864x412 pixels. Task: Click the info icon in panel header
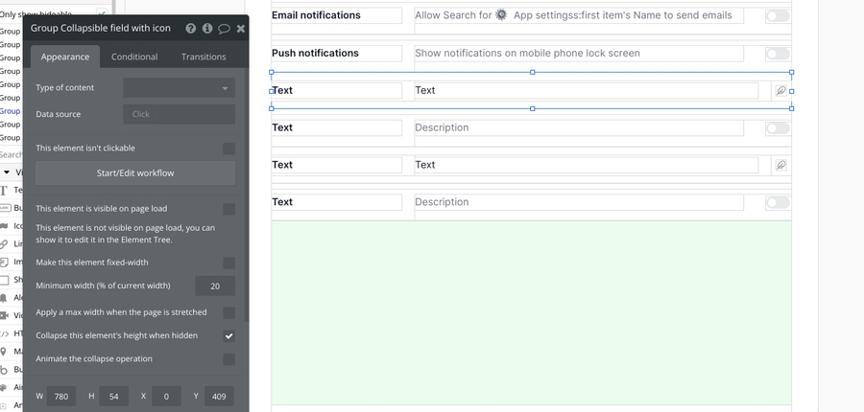[207, 29]
